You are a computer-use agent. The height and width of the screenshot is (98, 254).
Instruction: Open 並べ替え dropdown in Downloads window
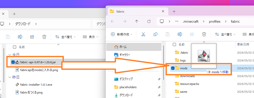[65, 37]
